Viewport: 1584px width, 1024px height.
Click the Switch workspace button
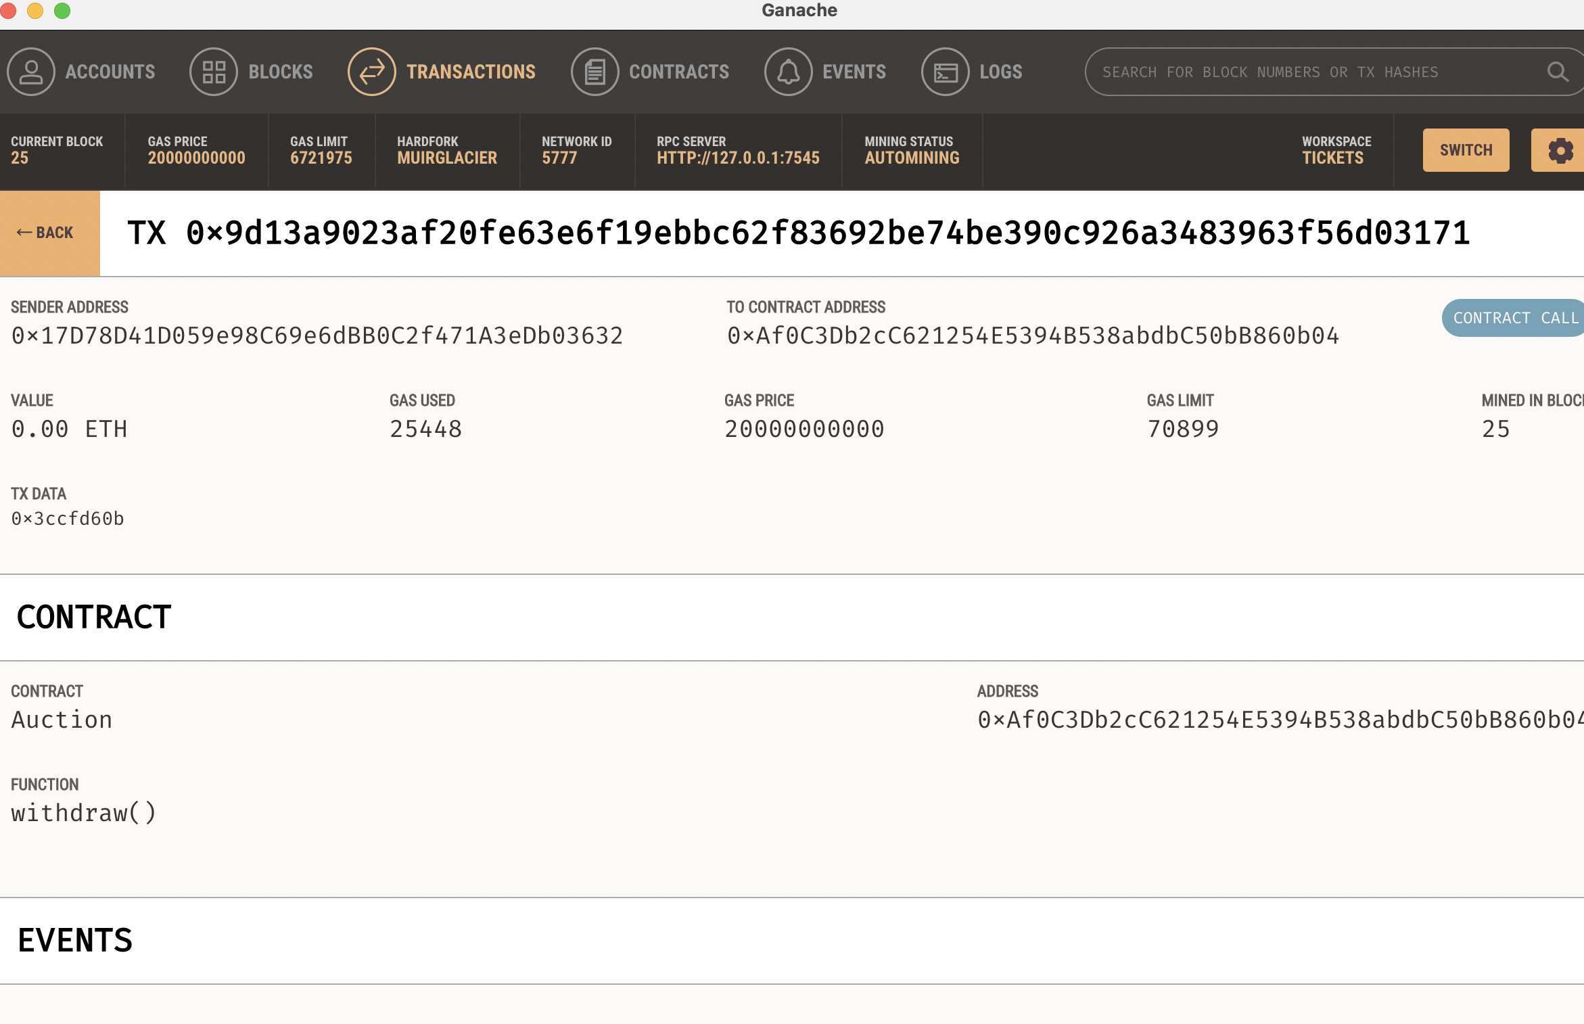pyautogui.click(x=1466, y=150)
